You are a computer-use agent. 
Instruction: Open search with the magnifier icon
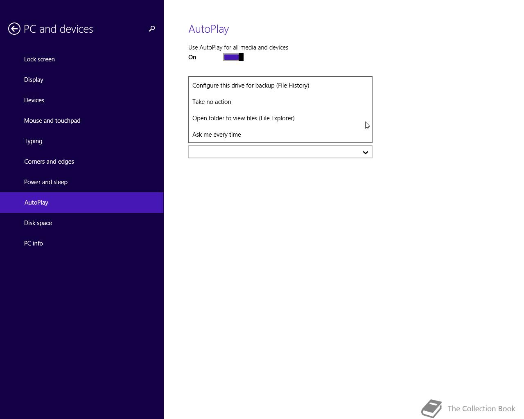pos(152,29)
